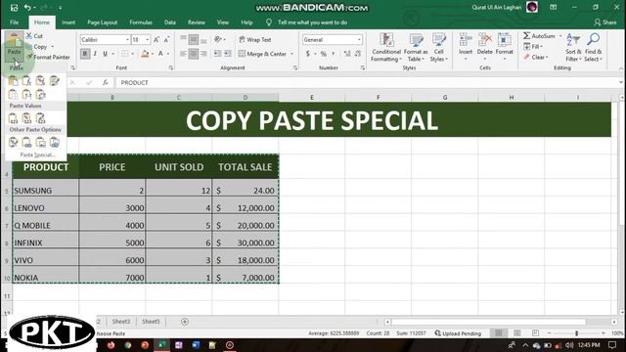The width and height of the screenshot is (626, 352).
Task: Choose the Paste Formulas (fx) option
Action: (26, 81)
